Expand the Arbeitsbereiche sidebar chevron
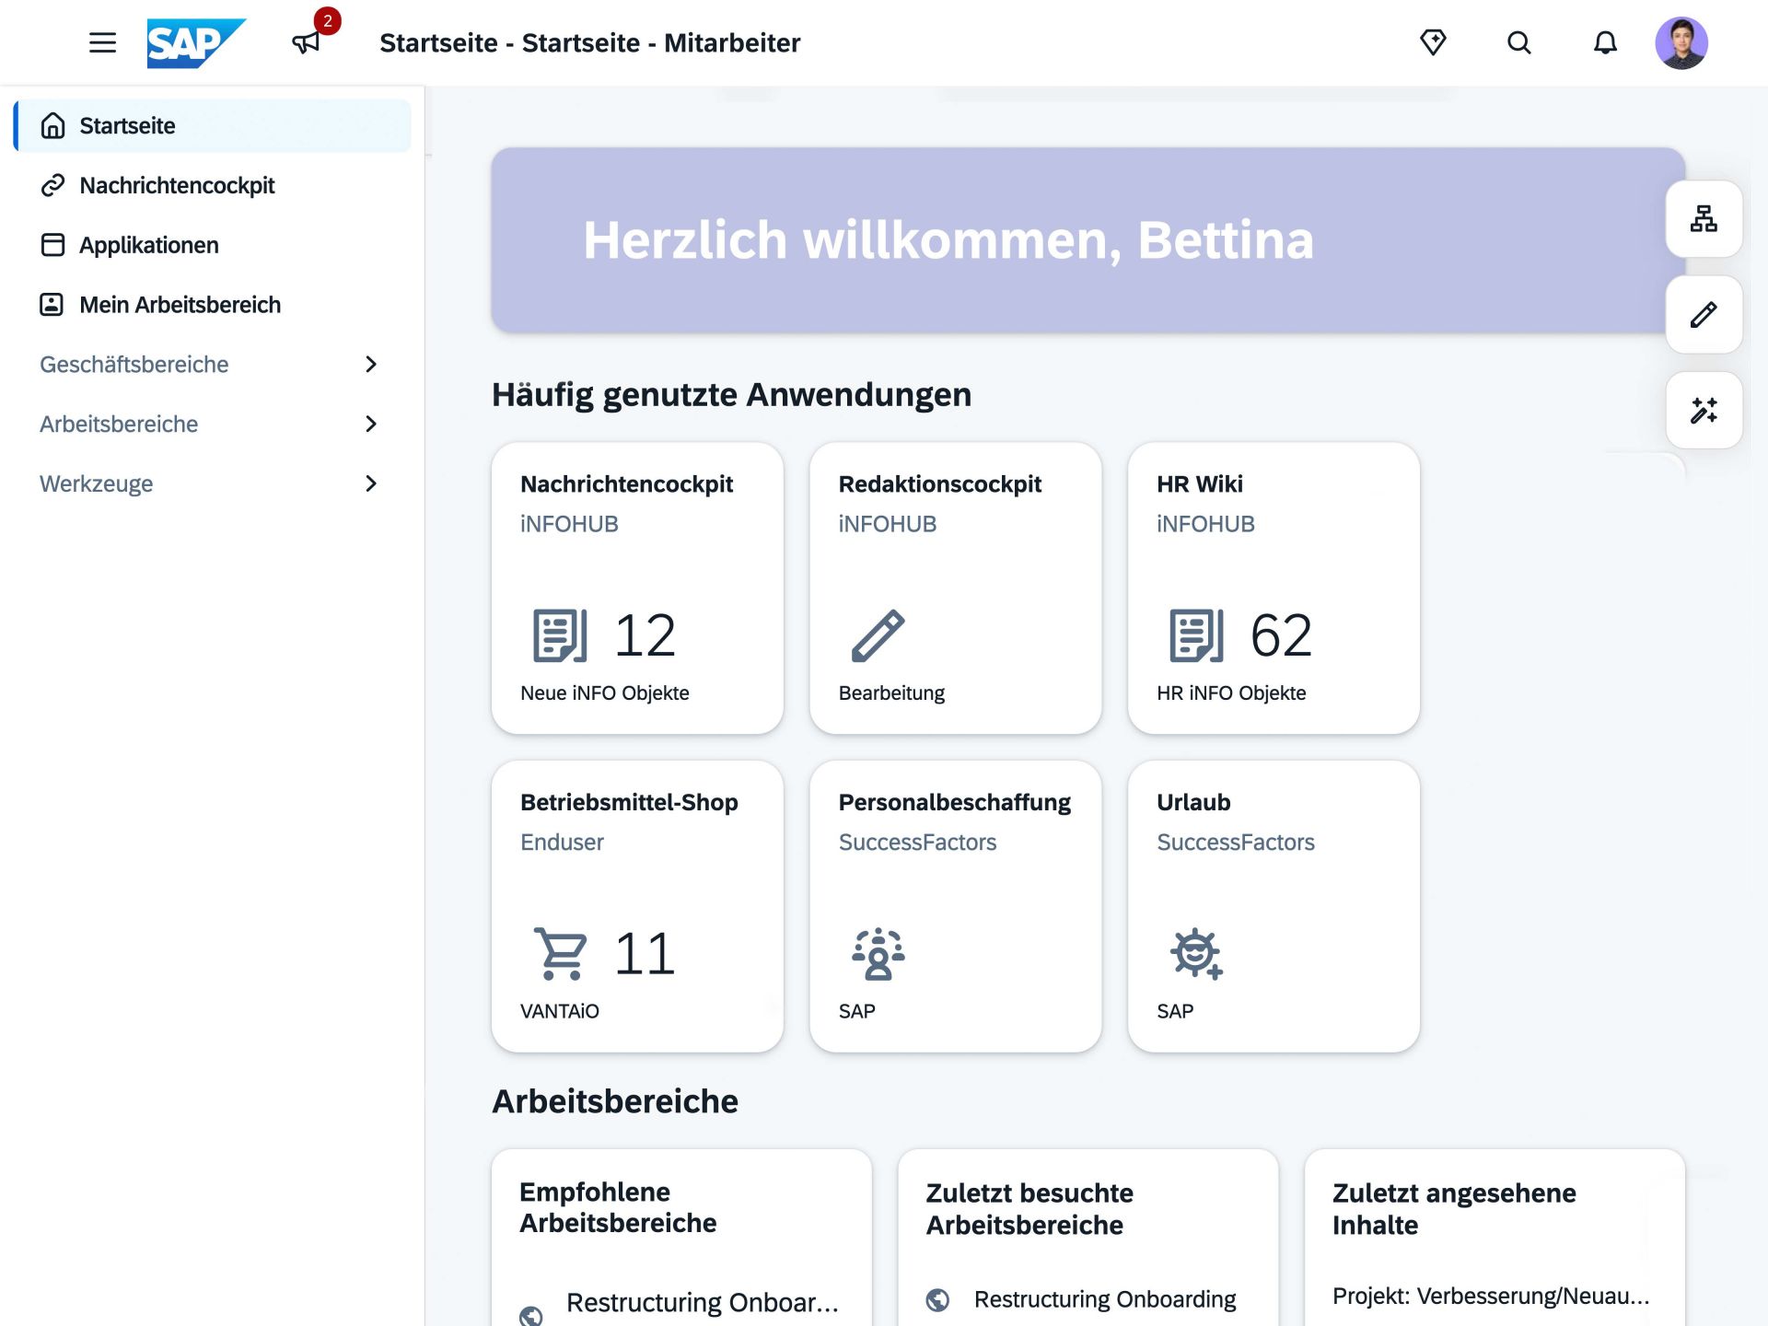 pos(371,425)
